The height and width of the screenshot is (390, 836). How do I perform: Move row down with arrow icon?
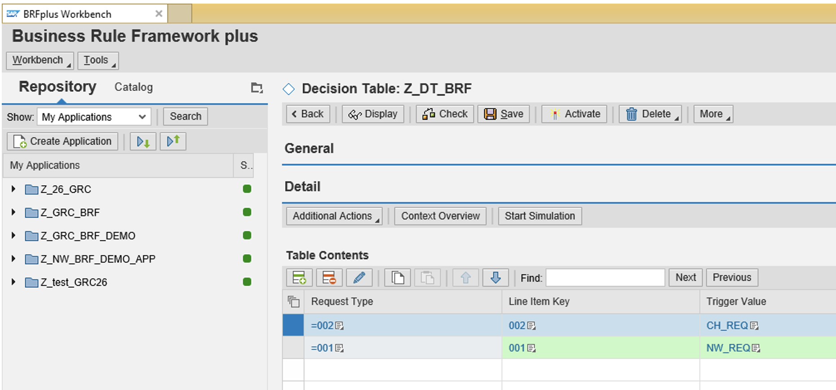(495, 277)
